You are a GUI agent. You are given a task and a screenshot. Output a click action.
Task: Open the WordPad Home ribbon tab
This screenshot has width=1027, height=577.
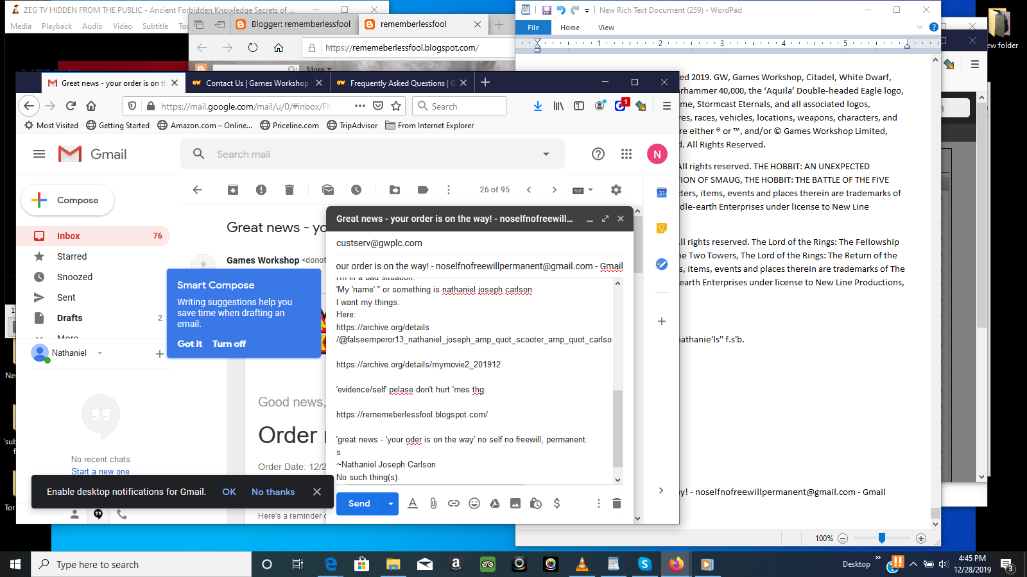pyautogui.click(x=570, y=28)
